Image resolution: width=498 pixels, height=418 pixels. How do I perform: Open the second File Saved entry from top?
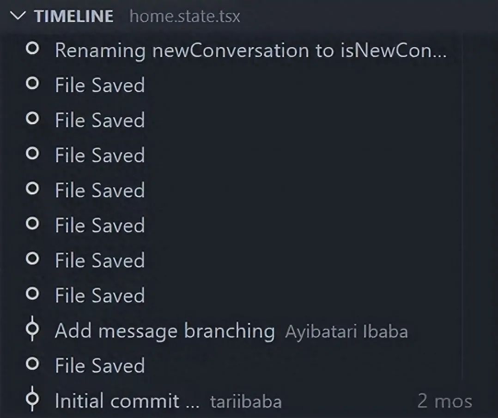tap(100, 120)
